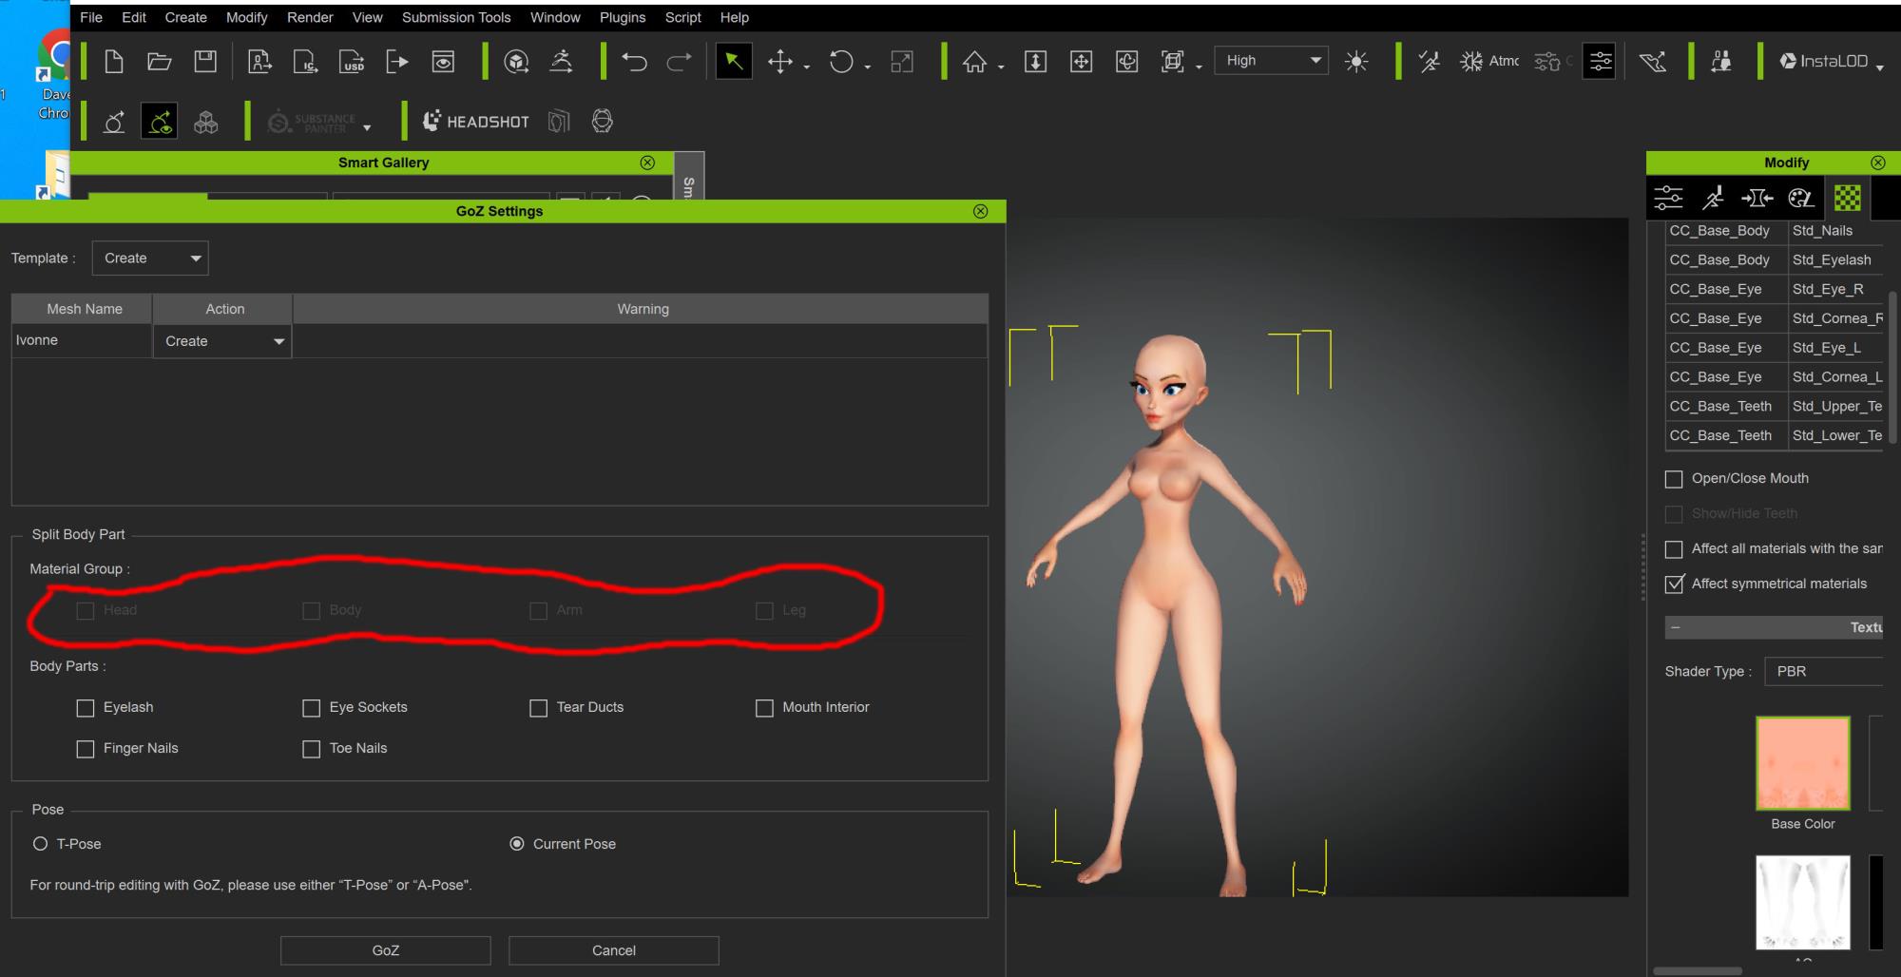1901x977 pixels.
Task: Click the Base Color texture swatch
Action: coord(1802,763)
